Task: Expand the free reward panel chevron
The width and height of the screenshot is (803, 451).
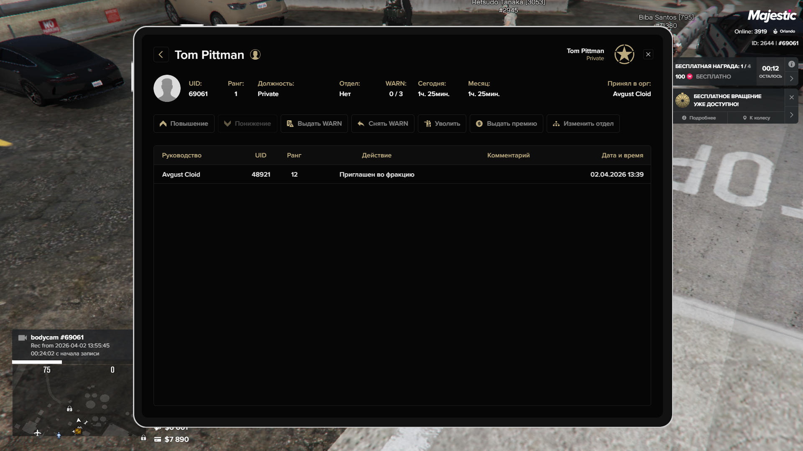Action: click(791, 79)
